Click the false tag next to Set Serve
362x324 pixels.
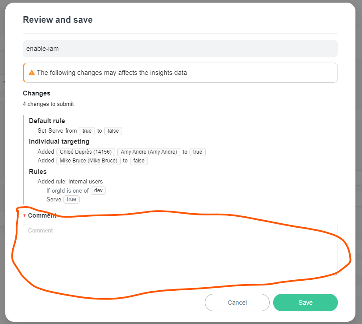[113, 131]
